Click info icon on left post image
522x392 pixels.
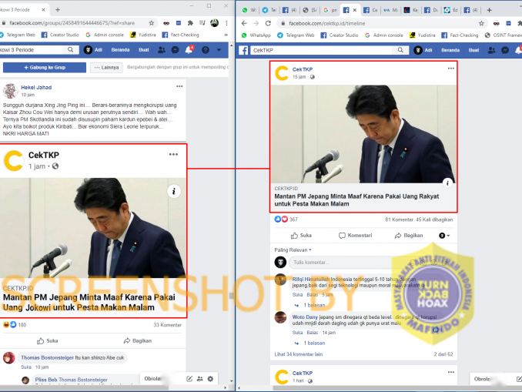point(174,191)
